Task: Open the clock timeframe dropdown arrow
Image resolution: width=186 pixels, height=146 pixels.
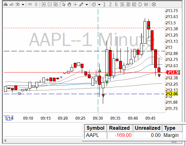Action: [99, 5]
